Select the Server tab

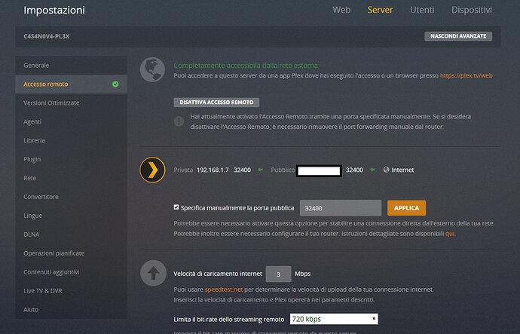pyautogui.click(x=380, y=10)
